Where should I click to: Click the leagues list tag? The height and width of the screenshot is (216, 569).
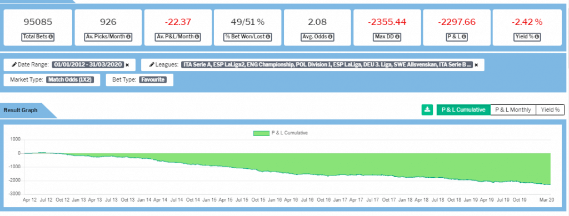(327, 65)
